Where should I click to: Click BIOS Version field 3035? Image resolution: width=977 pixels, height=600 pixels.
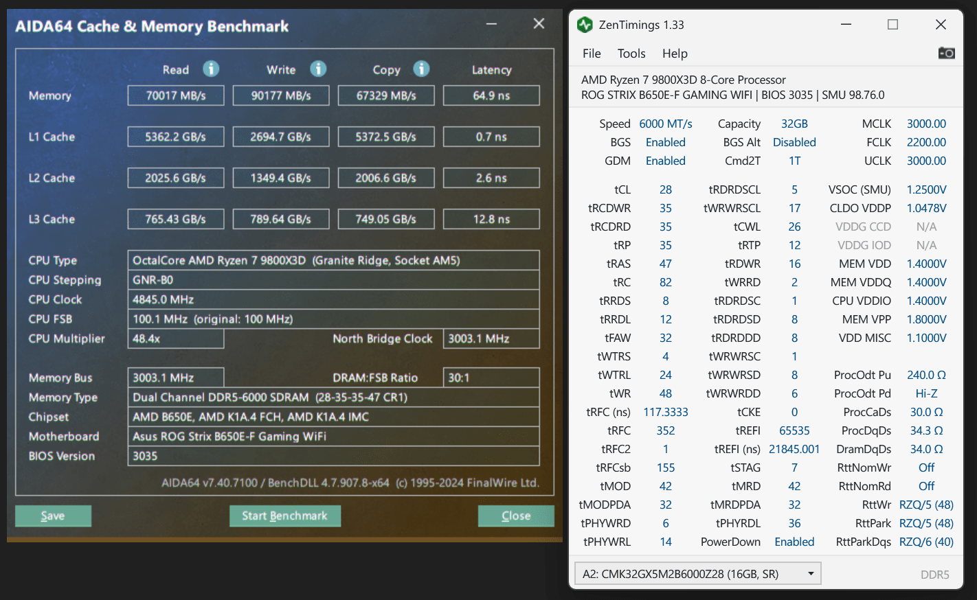click(333, 456)
